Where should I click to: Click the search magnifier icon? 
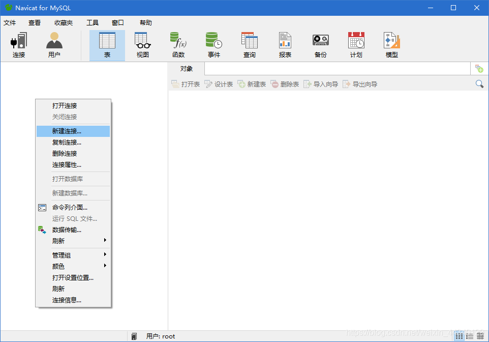pos(478,83)
